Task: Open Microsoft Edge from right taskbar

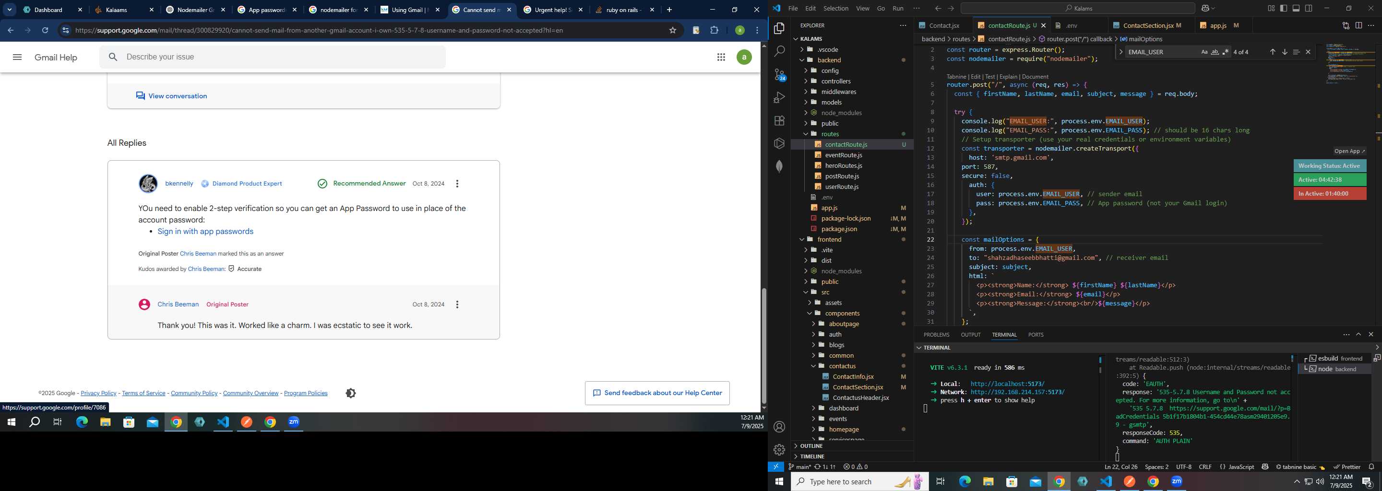Action: pos(965,481)
